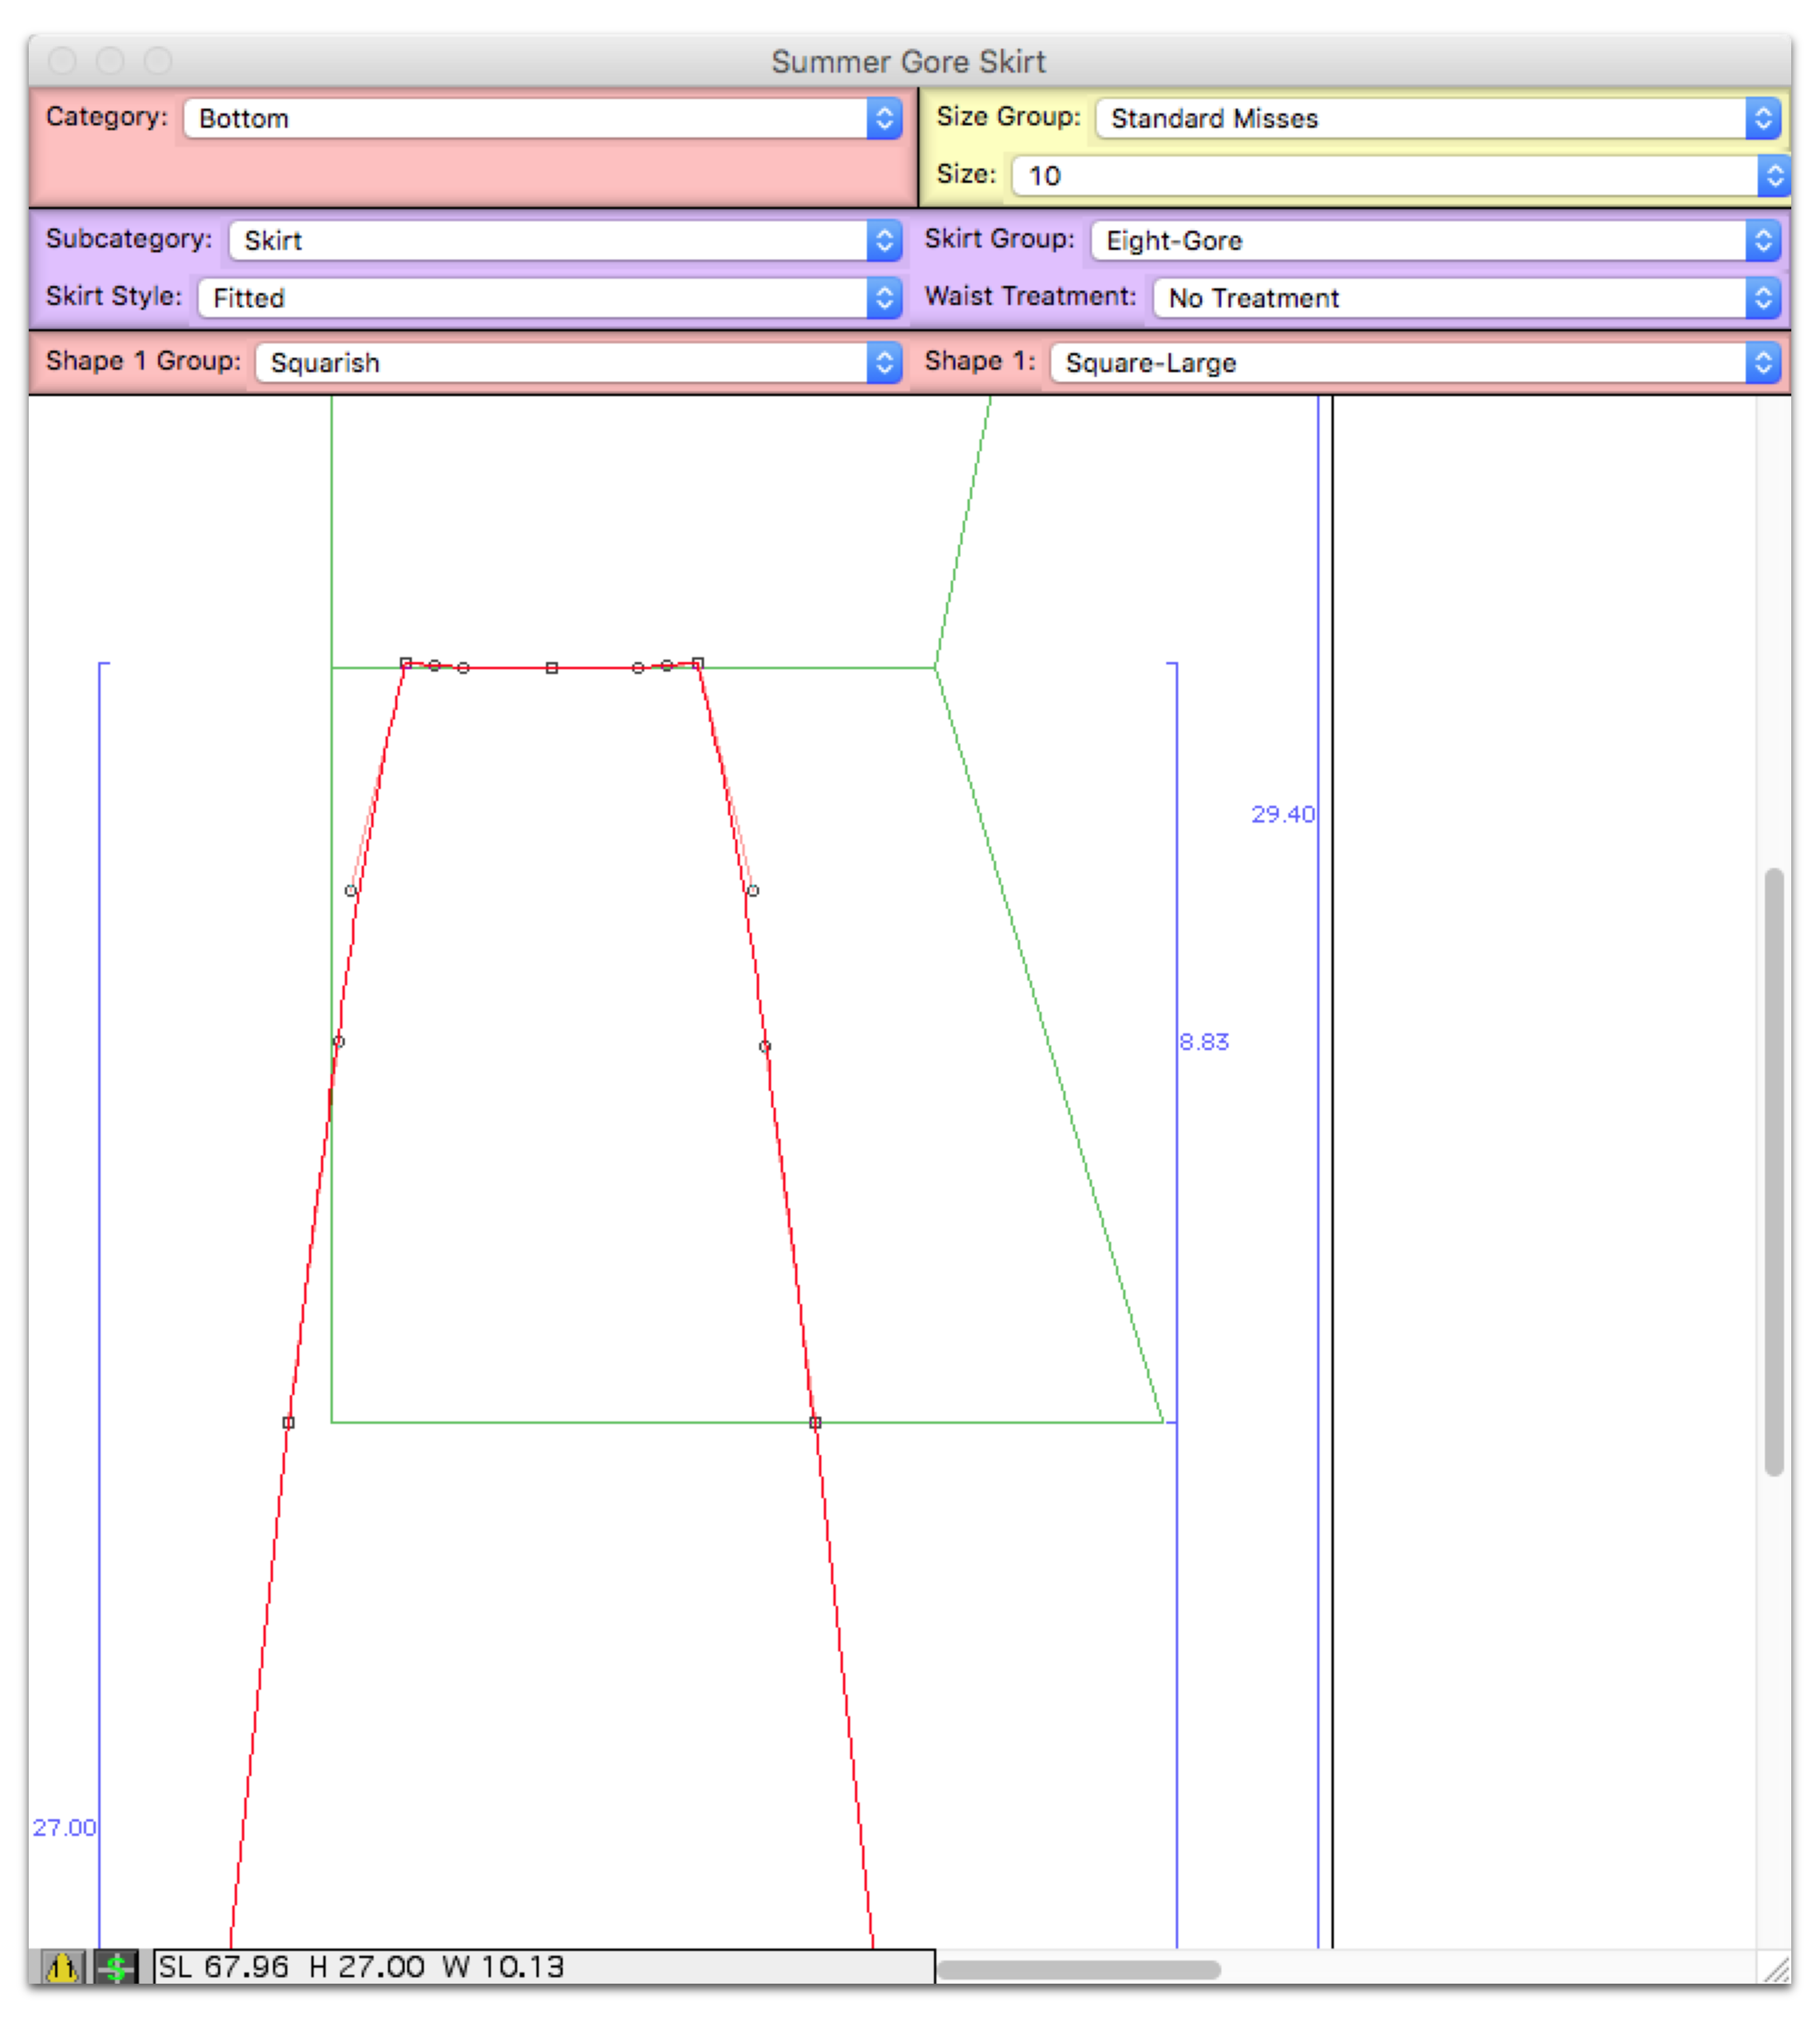Viewport: 1820px width, 2018px height.
Task: Click the yellow mirror icon in status bar
Action: pyautogui.click(x=62, y=1967)
